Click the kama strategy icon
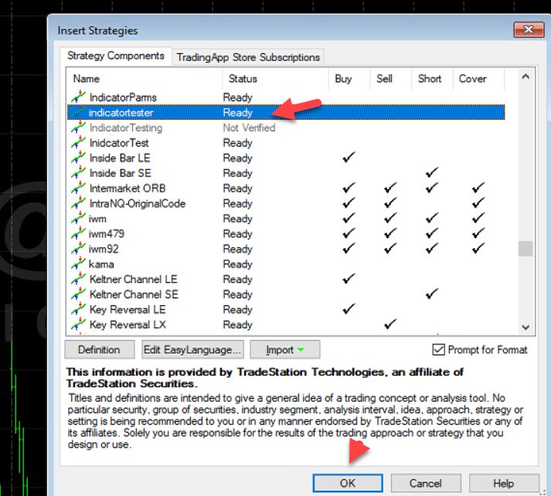Viewport: 551px width, 496px height. (x=77, y=264)
